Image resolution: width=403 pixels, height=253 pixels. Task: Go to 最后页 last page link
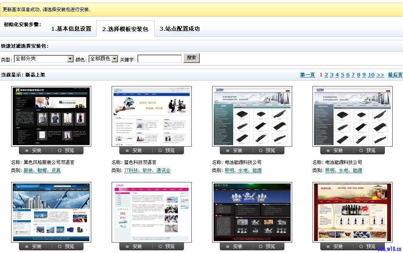tap(395, 75)
